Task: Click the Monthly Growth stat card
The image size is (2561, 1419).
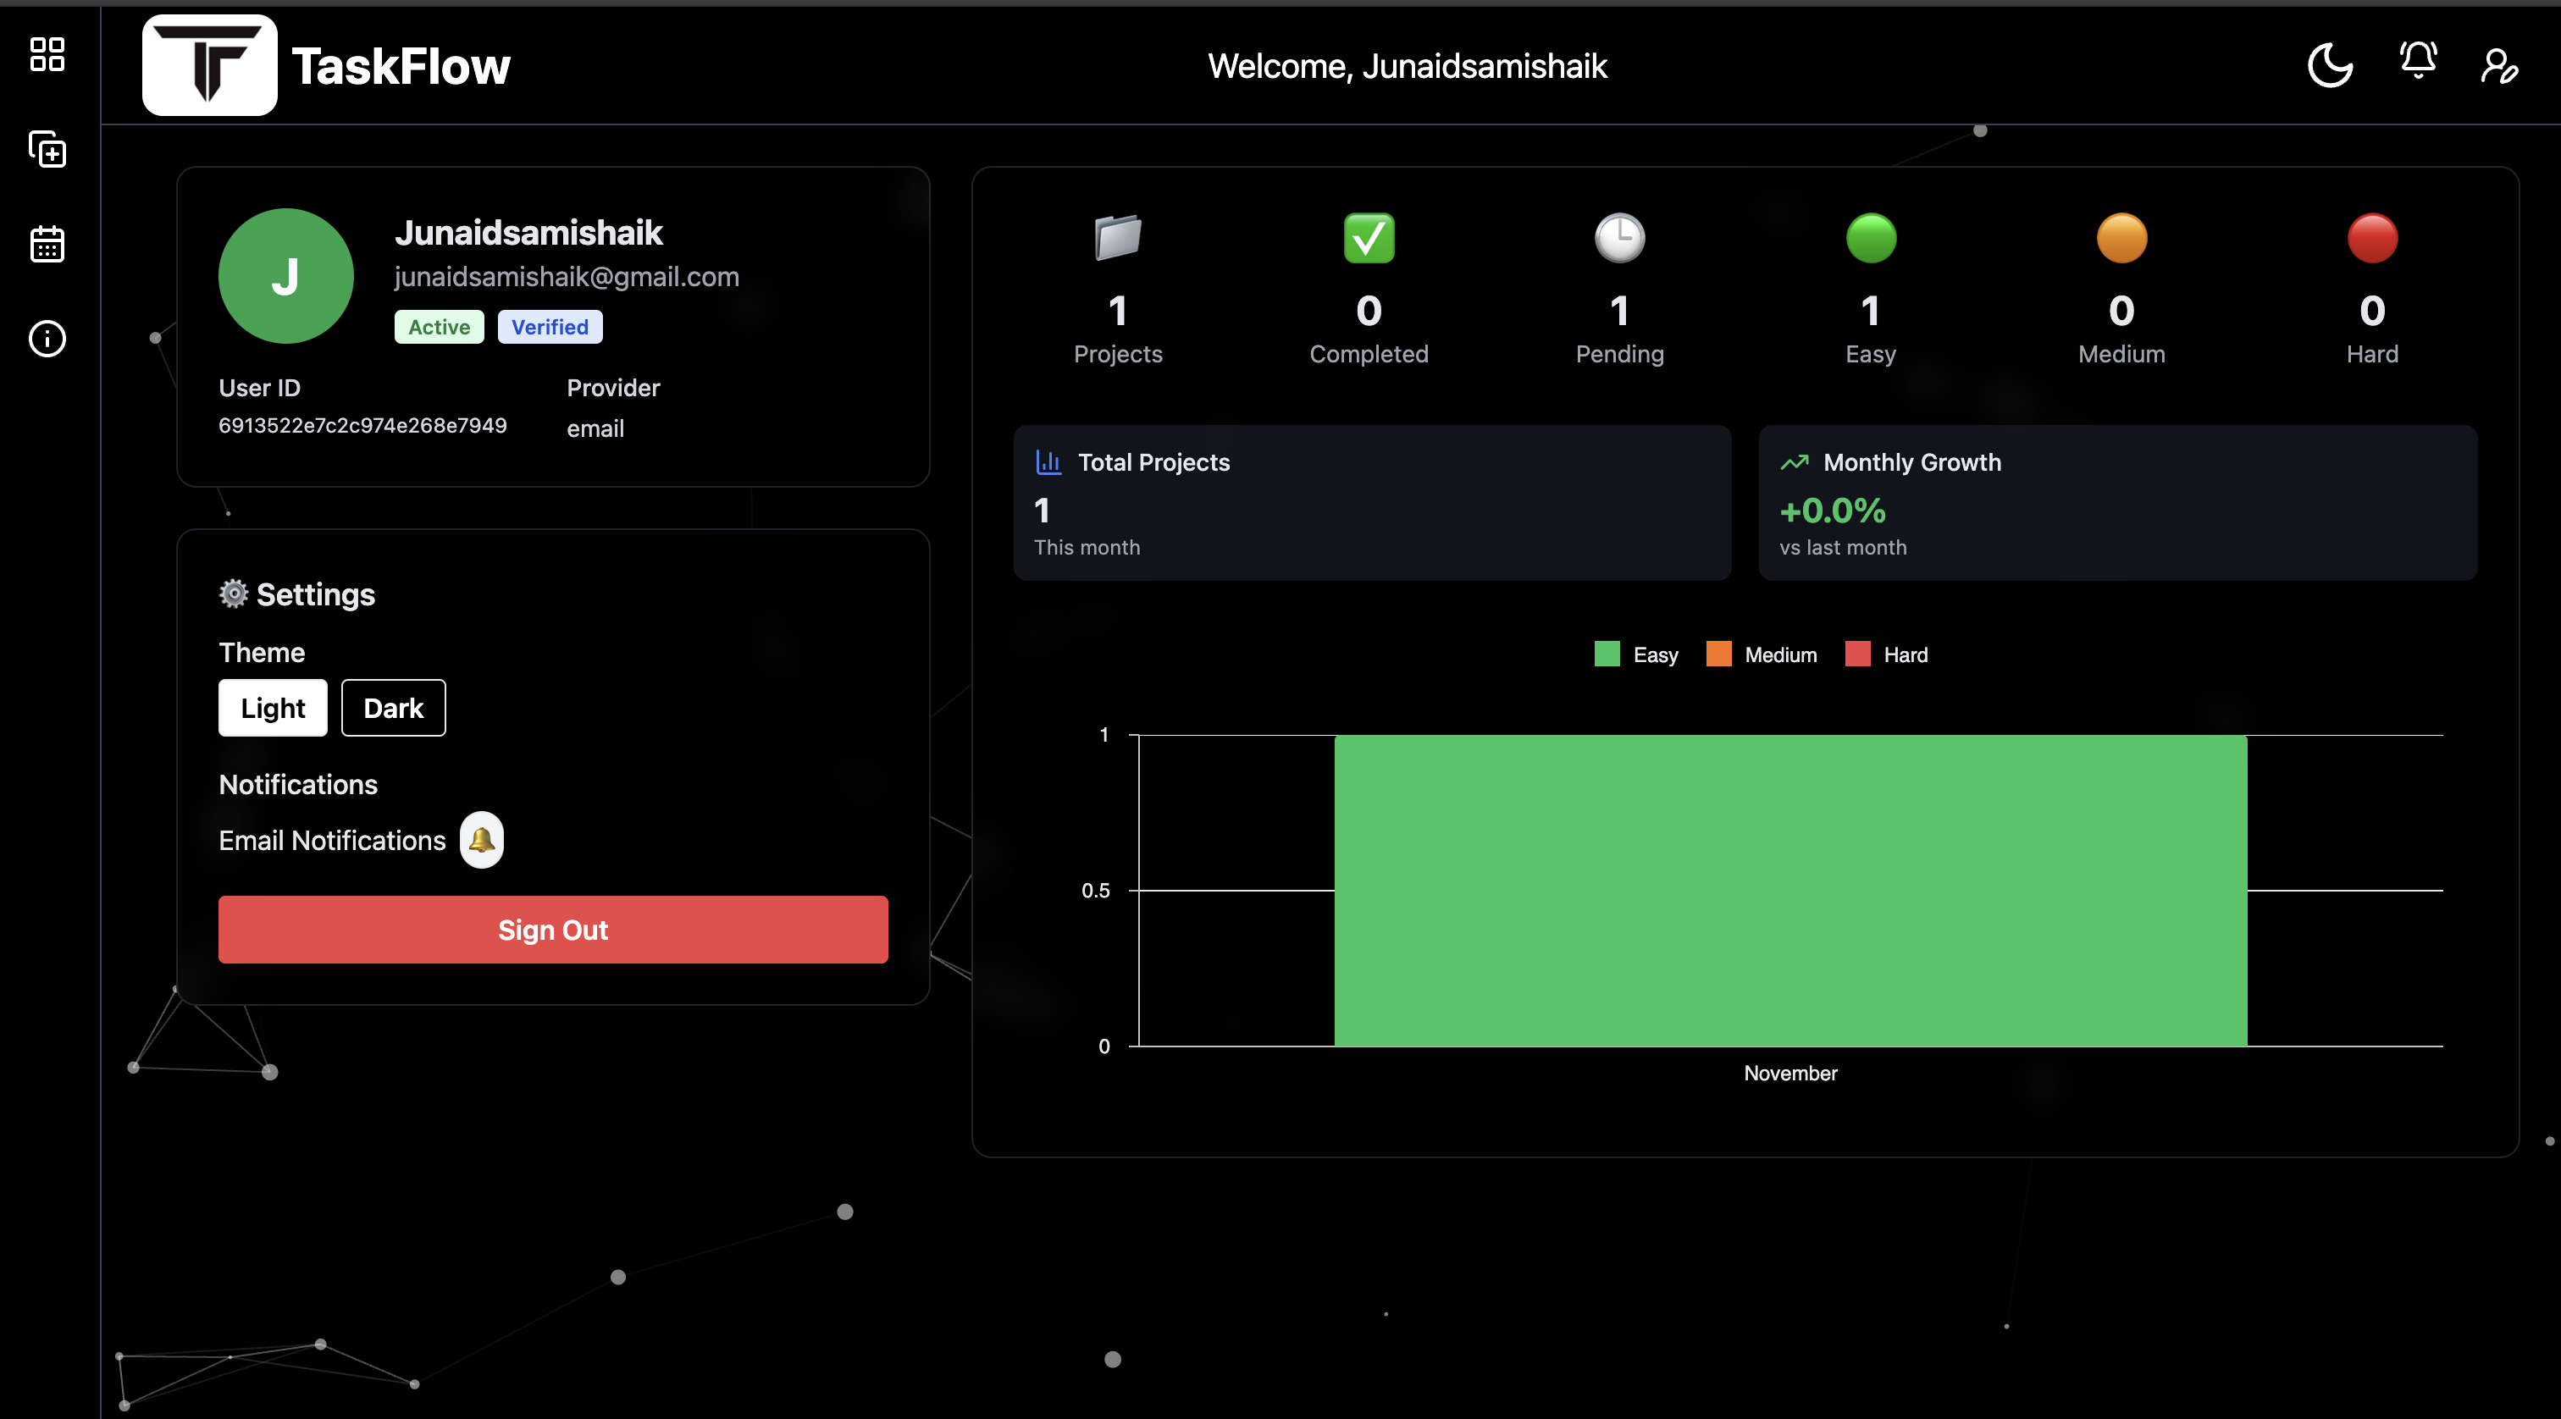Action: [x=2117, y=503]
